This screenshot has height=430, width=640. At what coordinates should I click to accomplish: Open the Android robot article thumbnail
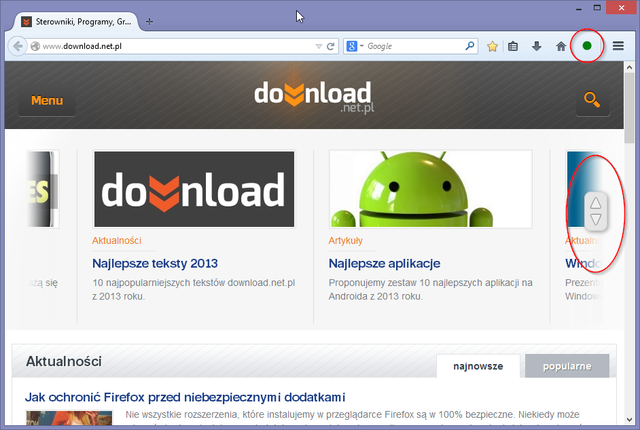click(x=431, y=189)
